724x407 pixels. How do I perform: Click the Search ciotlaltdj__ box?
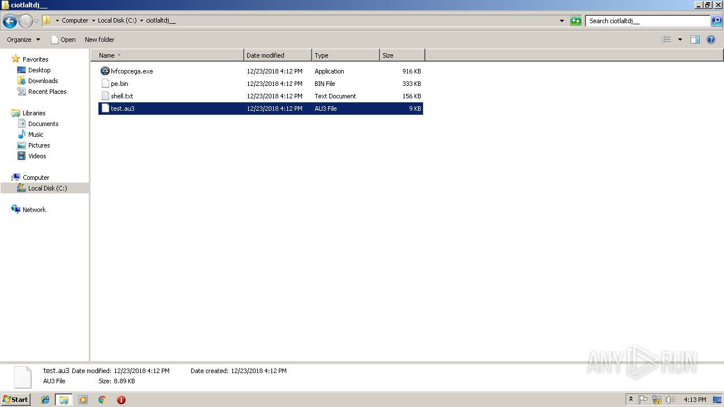pyautogui.click(x=648, y=21)
